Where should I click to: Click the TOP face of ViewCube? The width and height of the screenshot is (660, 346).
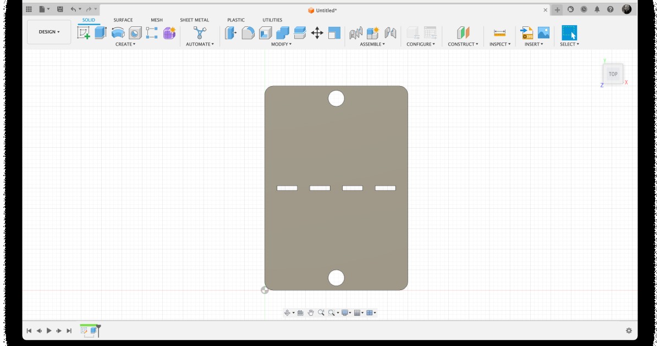(x=613, y=74)
